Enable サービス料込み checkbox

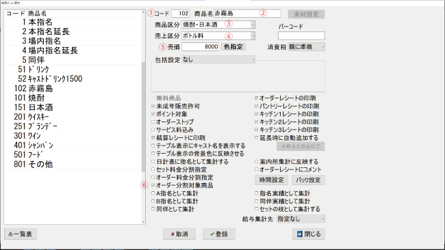point(153,130)
